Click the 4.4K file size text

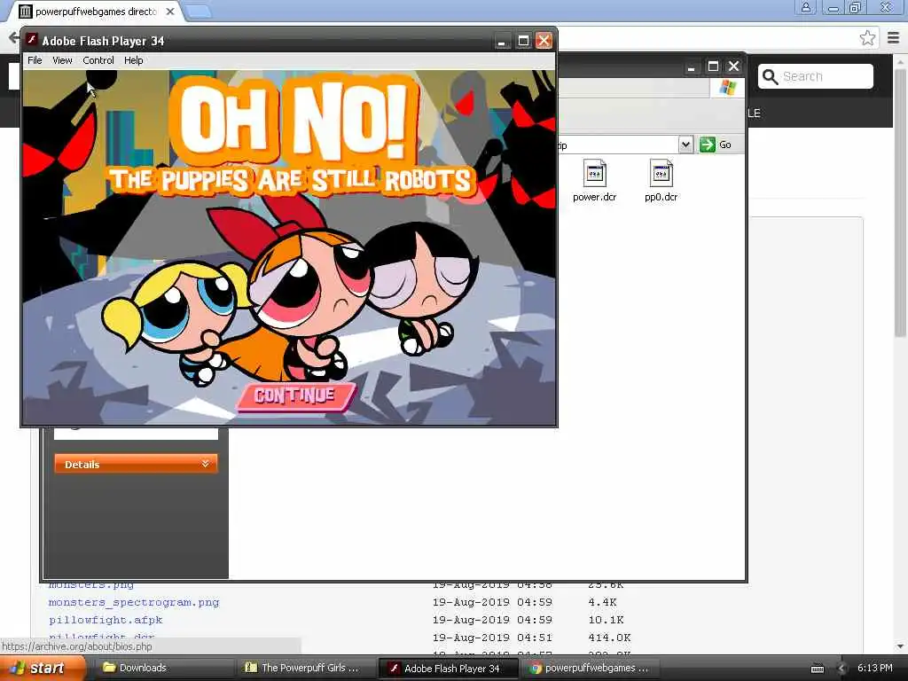coord(602,602)
